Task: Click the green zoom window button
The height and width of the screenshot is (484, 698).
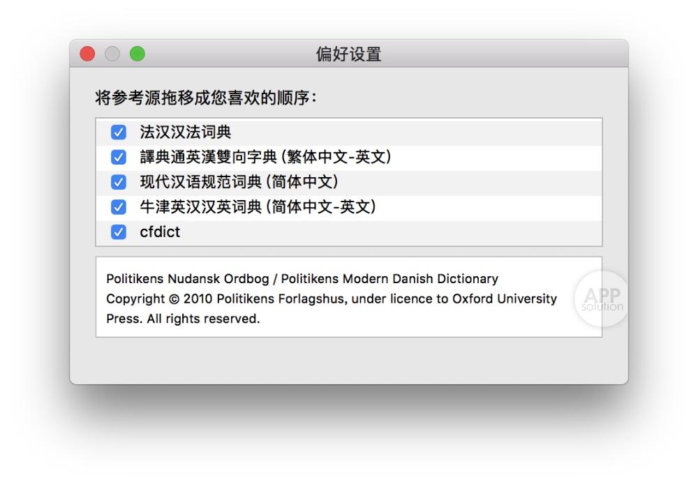Action: pos(138,54)
